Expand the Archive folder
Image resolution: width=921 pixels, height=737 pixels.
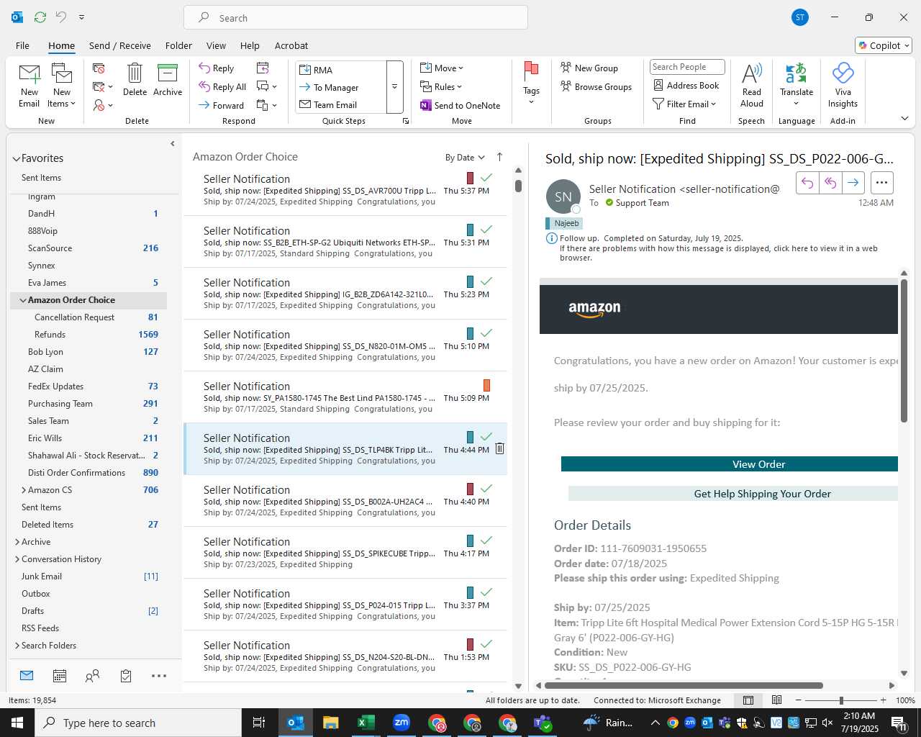pos(17,542)
